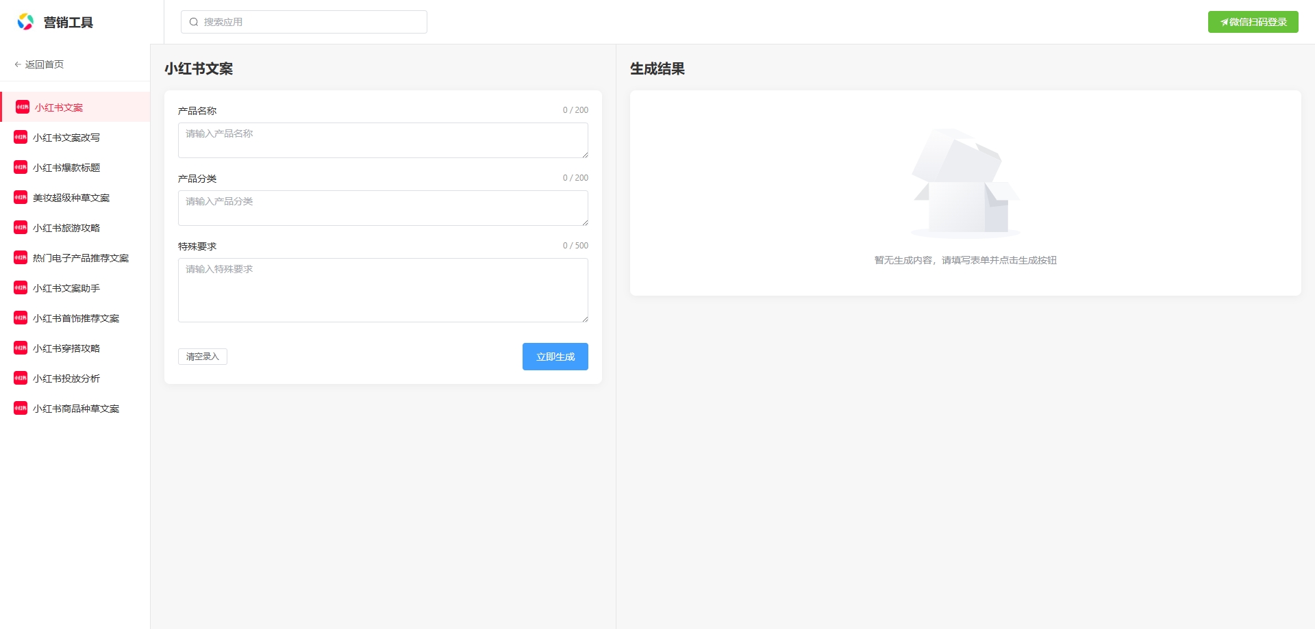Focus the 产品名称 input field
The height and width of the screenshot is (629, 1315).
coord(383,140)
